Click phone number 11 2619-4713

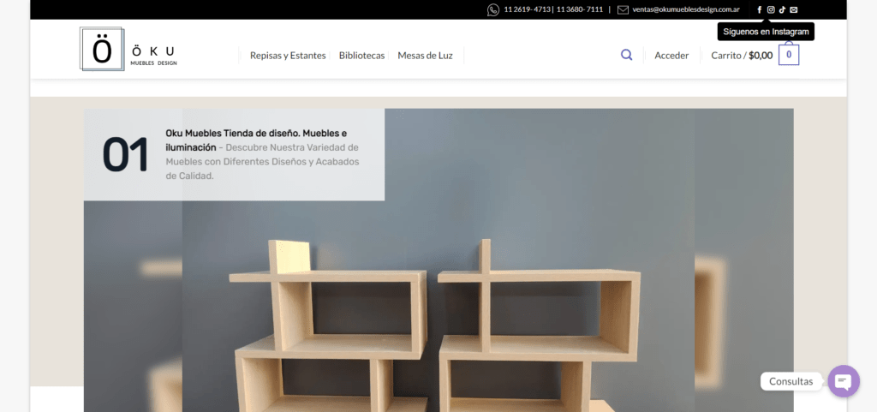coord(527,9)
